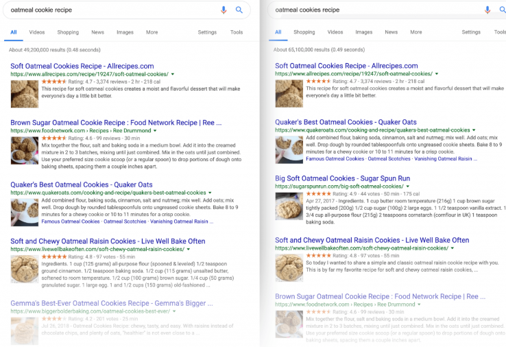
Task: Open Soft and Chewy Oatmeal Raisin link, right results
Action: point(372,240)
